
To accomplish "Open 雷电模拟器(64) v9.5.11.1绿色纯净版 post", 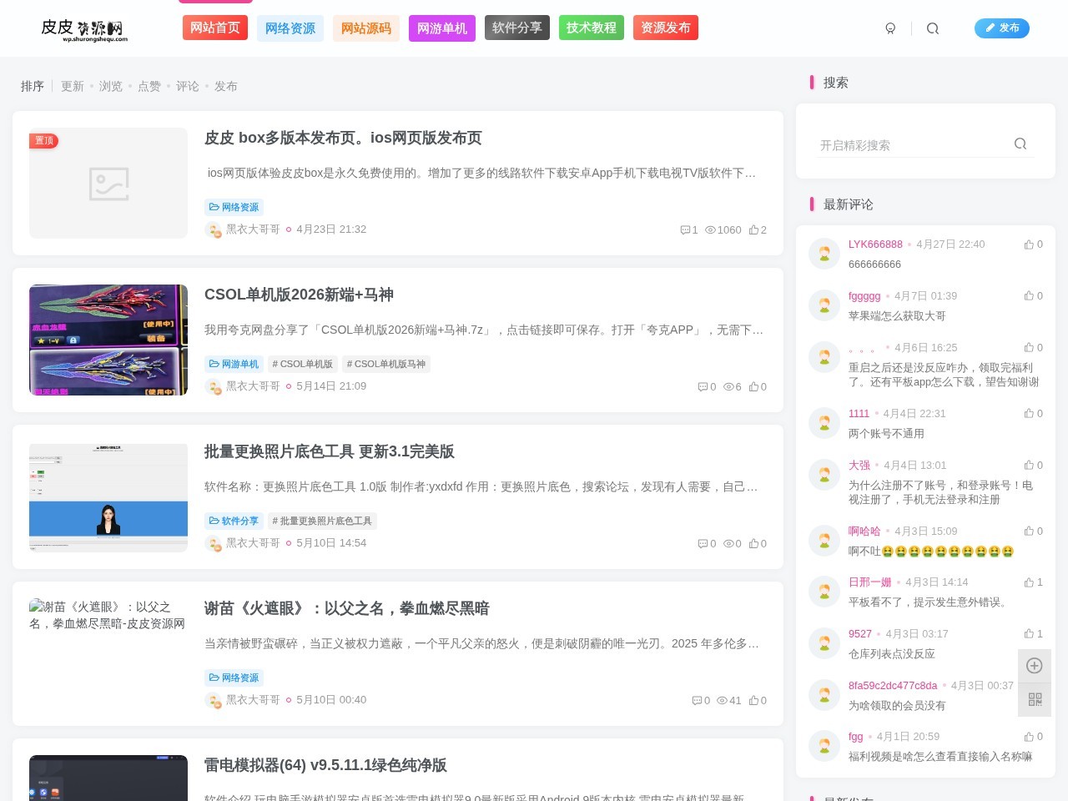I will (x=325, y=765).
